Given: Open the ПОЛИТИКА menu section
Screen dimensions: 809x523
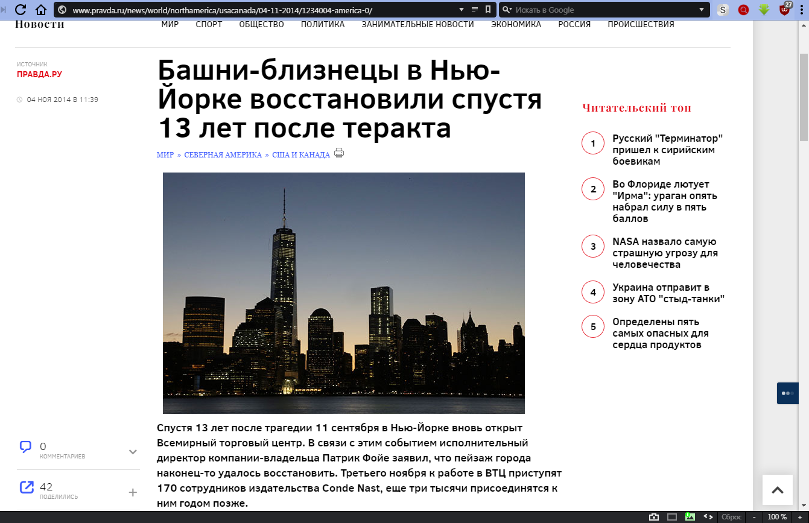Looking at the screenshot, I should [x=323, y=25].
